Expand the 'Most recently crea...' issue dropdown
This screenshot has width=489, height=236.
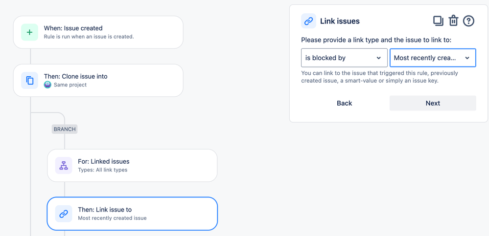(x=433, y=58)
